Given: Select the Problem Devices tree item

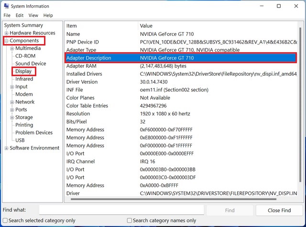Looking at the screenshot, I should pos(34,133).
